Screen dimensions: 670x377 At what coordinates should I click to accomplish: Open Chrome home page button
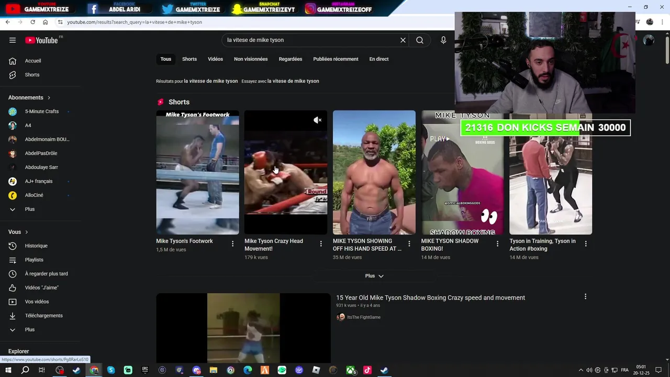click(x=45, y=22)
